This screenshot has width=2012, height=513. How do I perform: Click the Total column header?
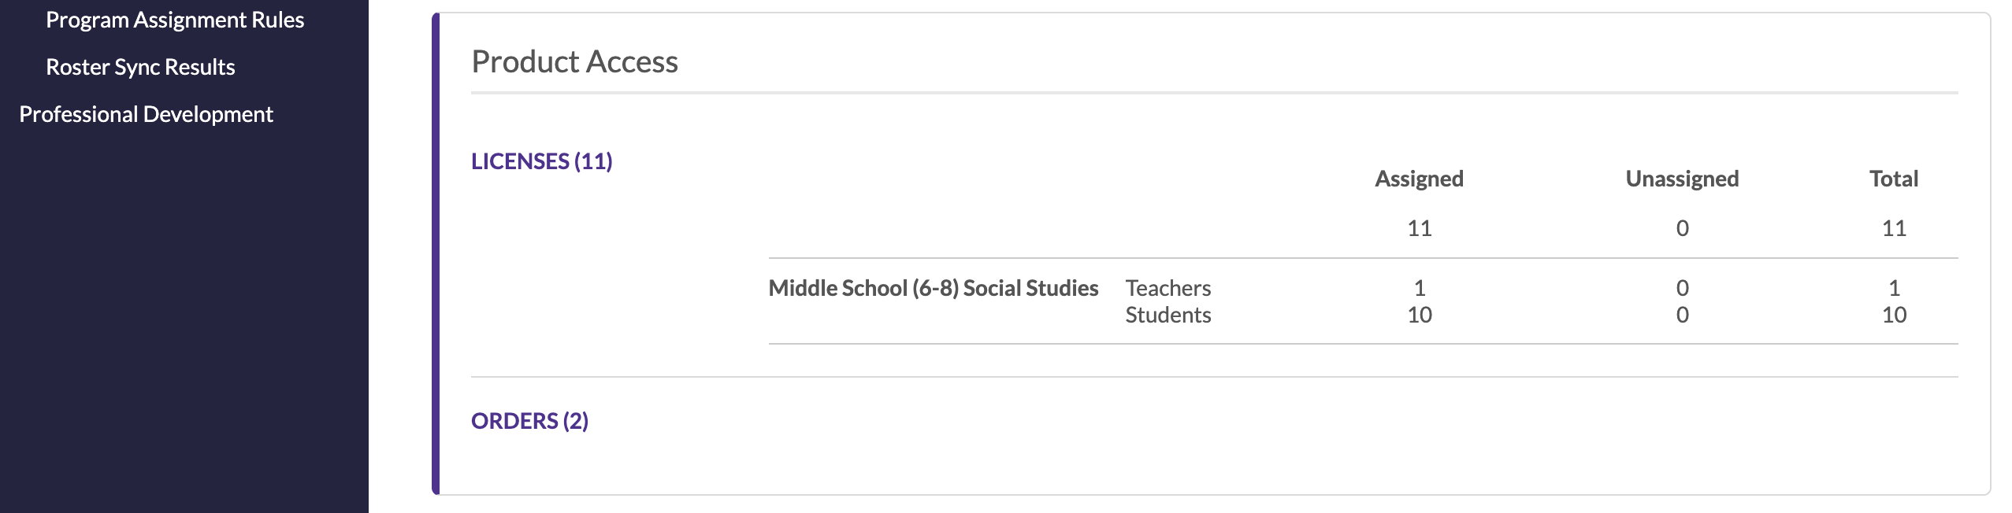1894,179
